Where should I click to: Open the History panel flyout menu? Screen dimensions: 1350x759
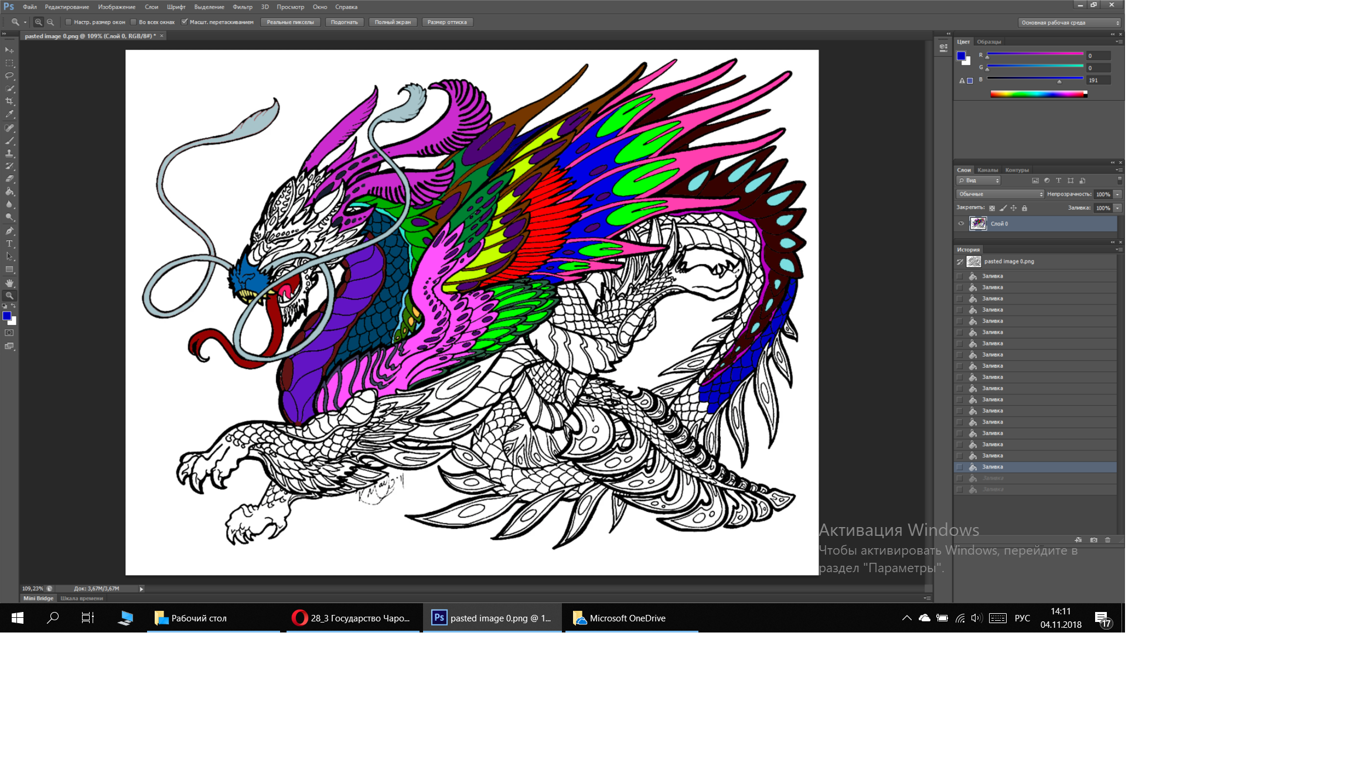(1119, 250)
